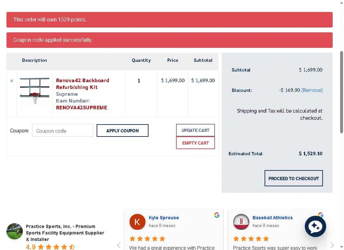Click Baseball Athletics avatar logo

coord(241,222)
